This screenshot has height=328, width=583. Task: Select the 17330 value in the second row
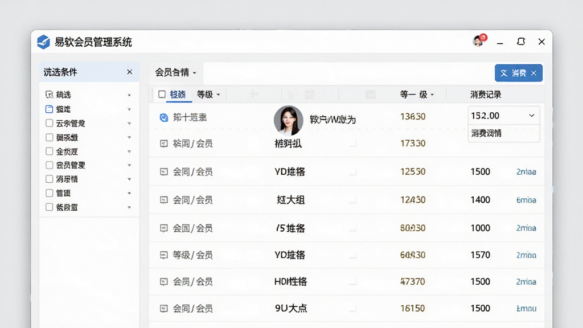point(413,143)
